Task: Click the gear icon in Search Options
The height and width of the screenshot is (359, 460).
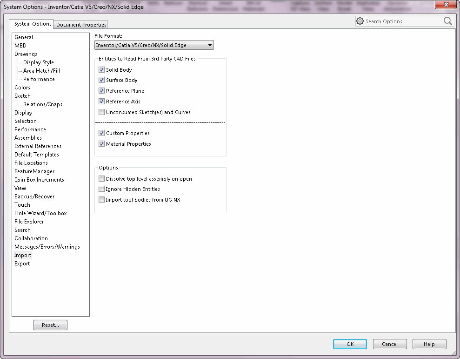Action: click(x=360, y=21)
